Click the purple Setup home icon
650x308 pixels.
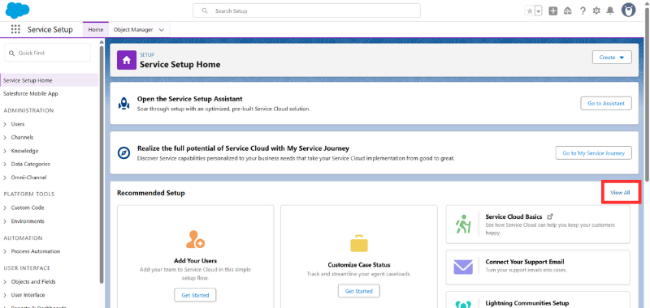127,60
